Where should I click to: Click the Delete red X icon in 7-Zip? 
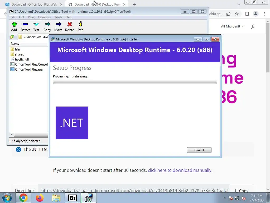point(70,24)
